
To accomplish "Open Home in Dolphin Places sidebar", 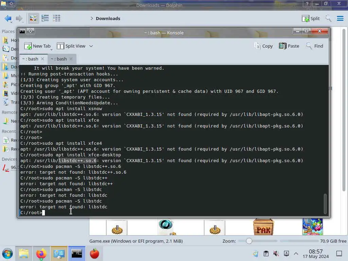I will 10,40.
